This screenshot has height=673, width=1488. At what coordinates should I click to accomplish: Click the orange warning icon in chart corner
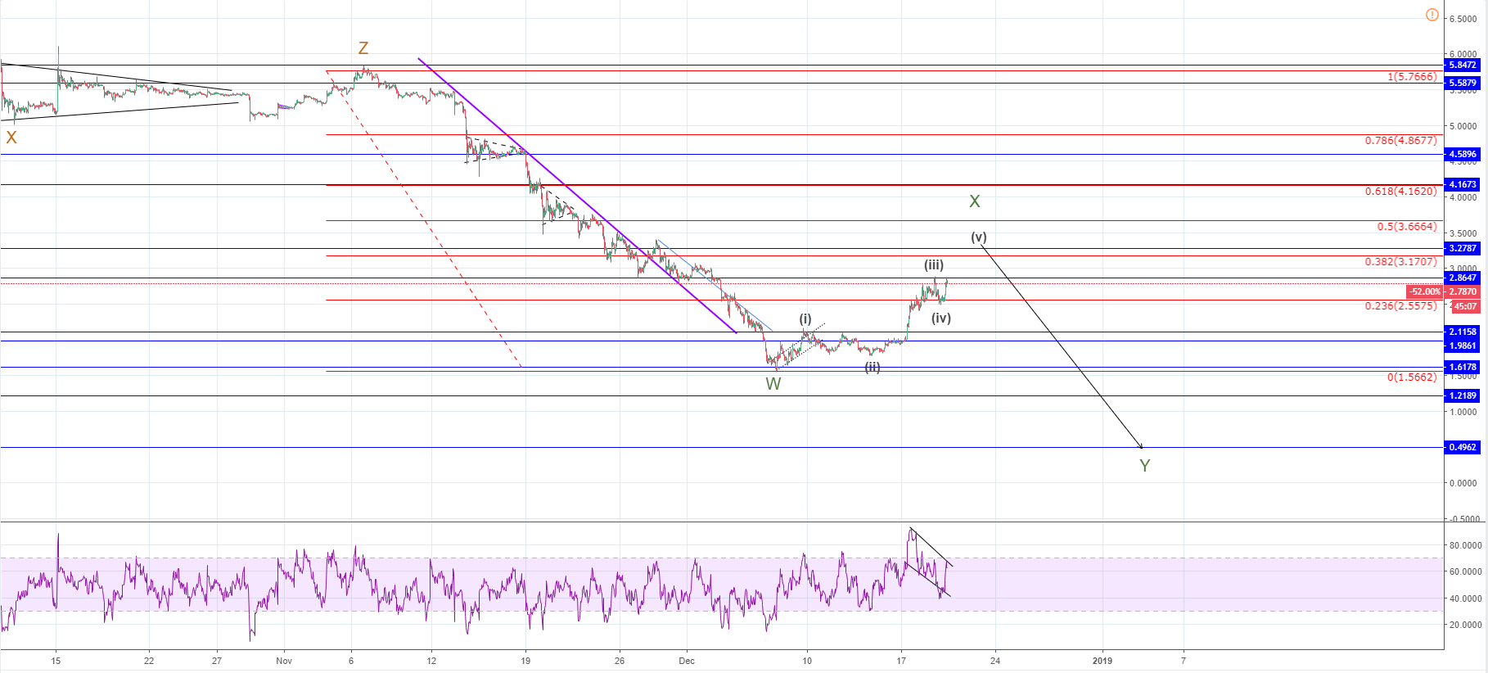tap(1432, 15)
